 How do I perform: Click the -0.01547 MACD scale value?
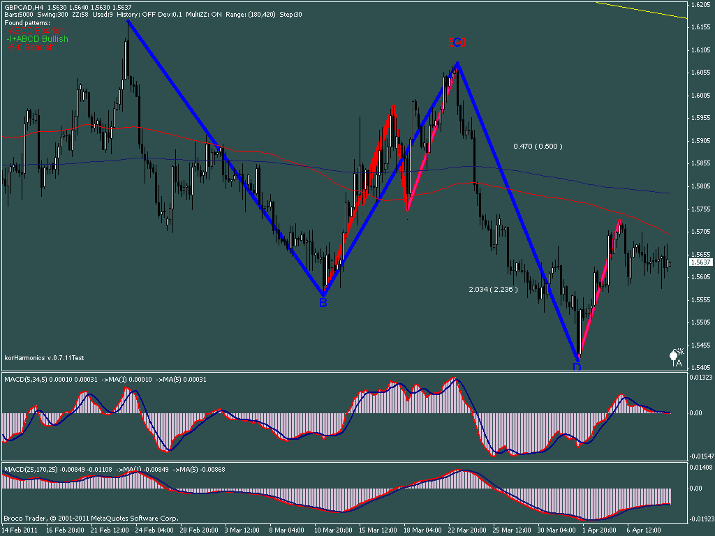[x=701, y=456]
